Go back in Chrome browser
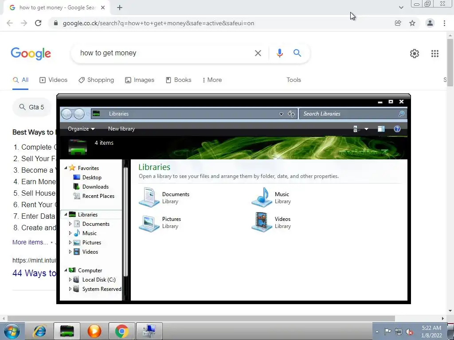 (10, 23)
